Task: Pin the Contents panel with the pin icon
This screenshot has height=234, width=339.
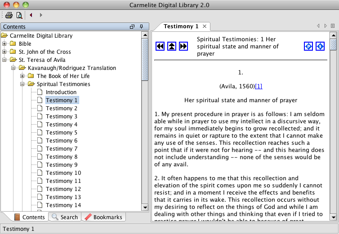Action: (x=141, y=27)
